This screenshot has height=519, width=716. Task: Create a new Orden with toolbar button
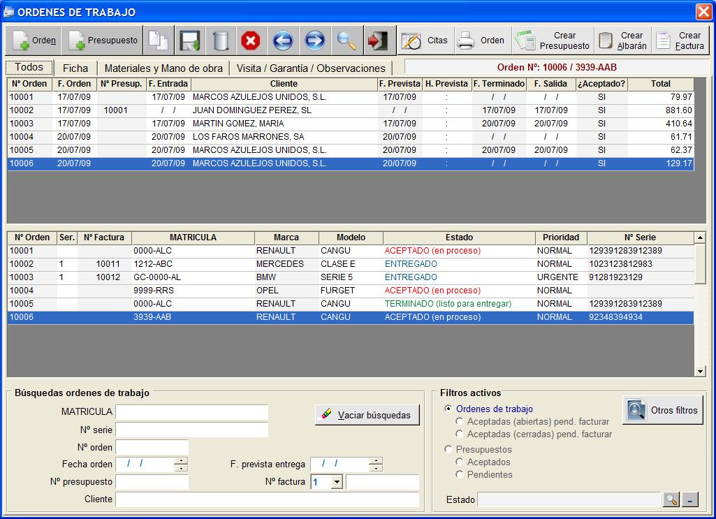[x=34, y=41]
